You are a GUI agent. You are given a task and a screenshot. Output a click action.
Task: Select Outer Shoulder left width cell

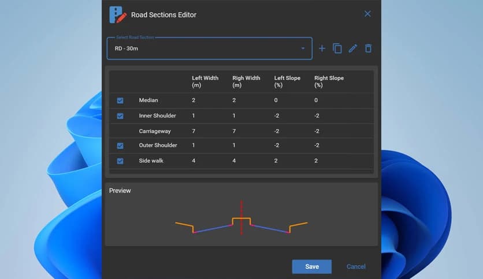[194, 145]
